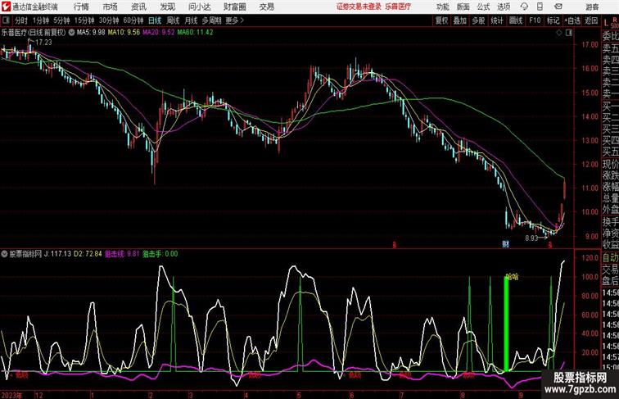Open the 问小达 menu

point(199,7)
